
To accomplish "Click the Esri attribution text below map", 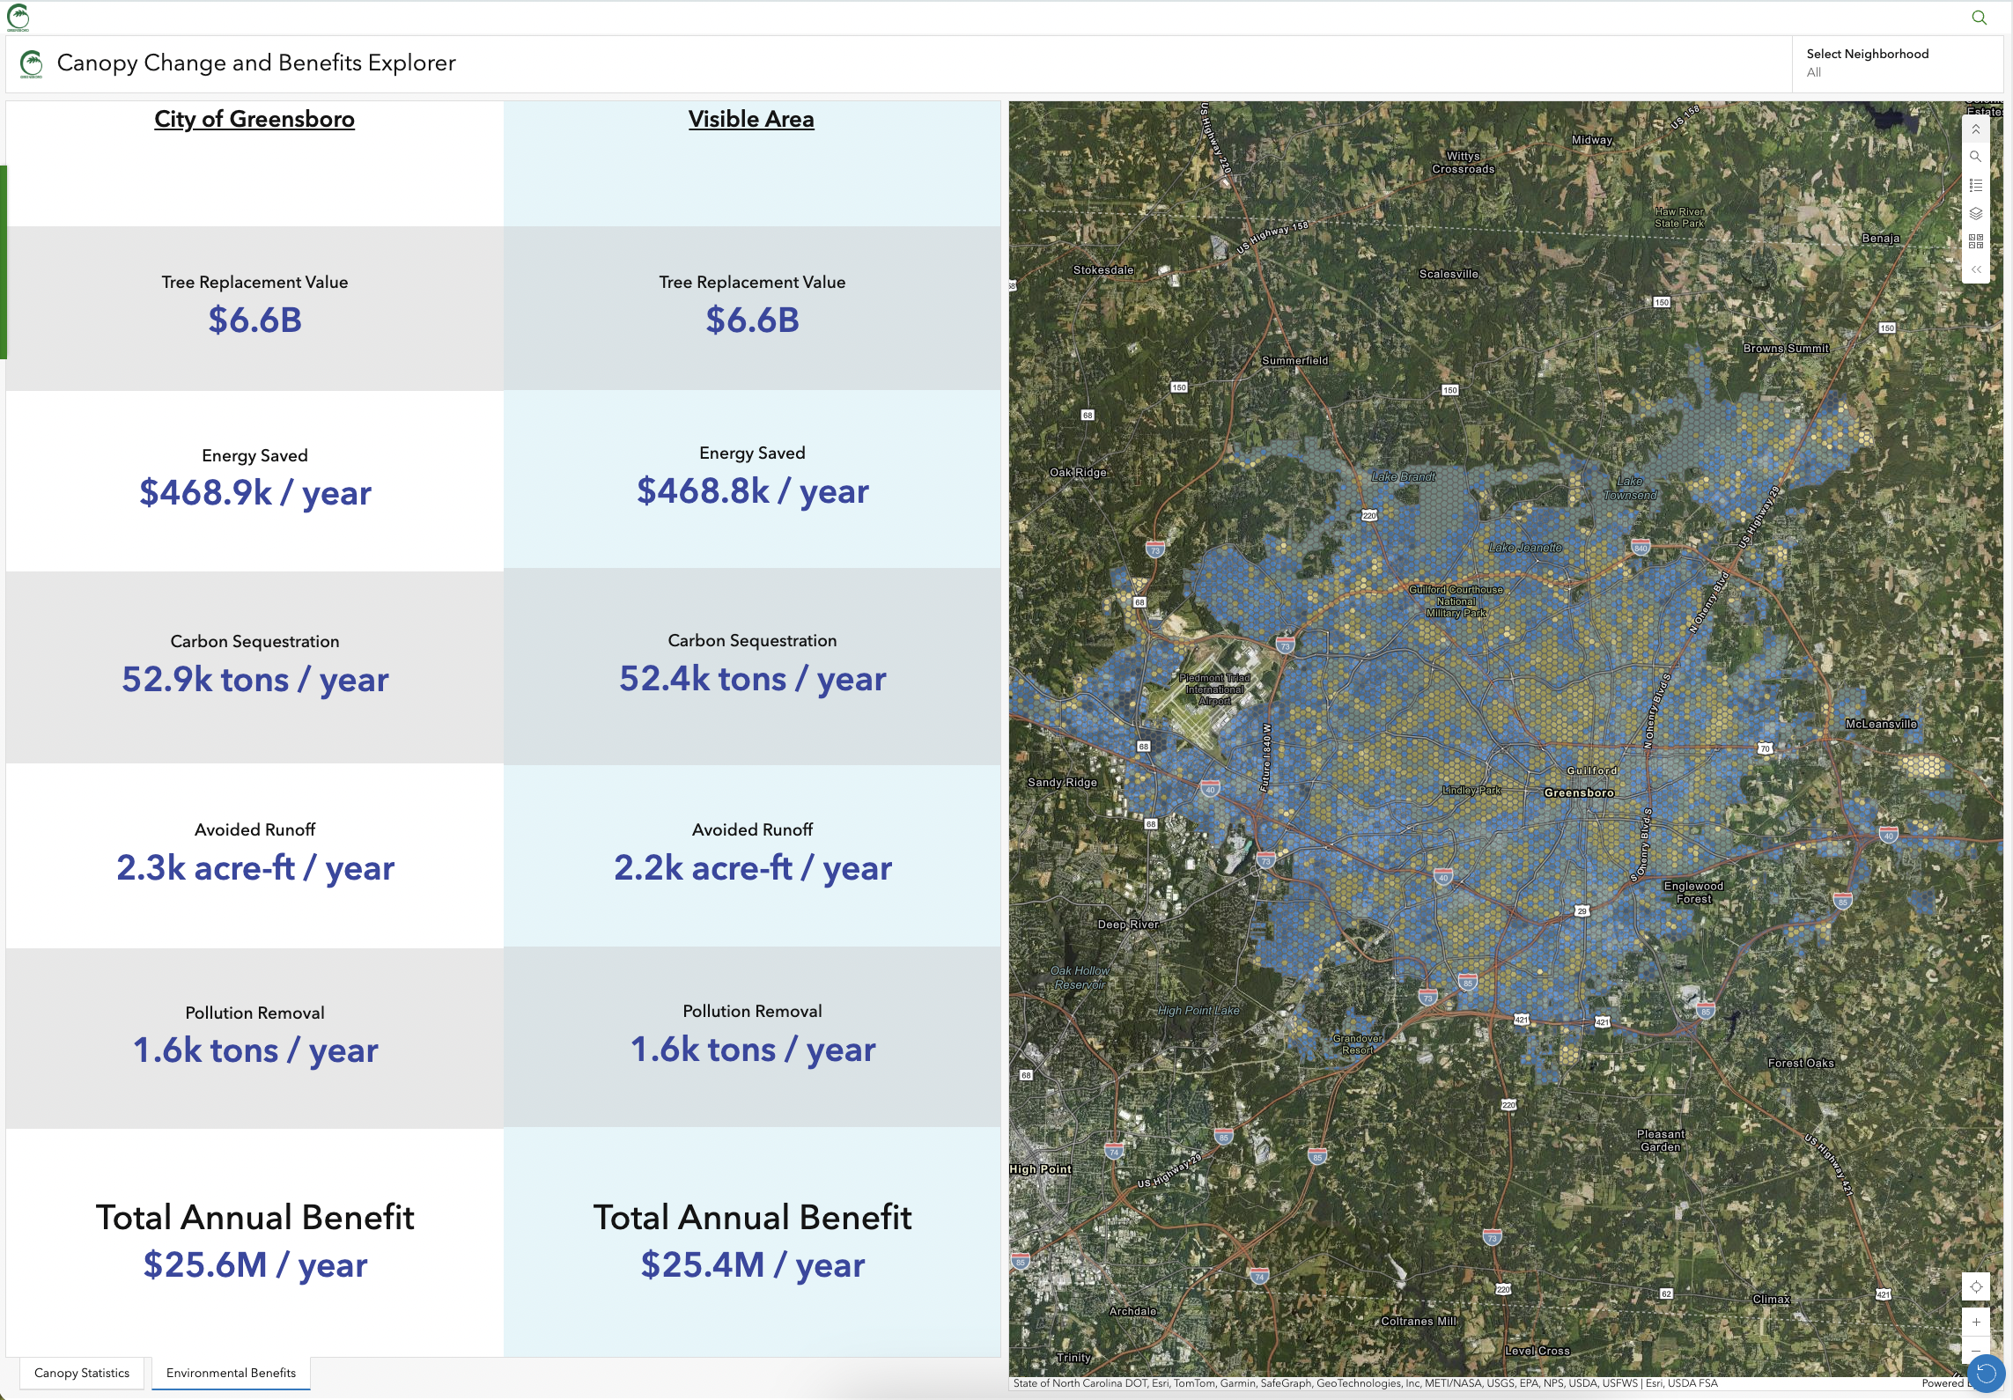I will [x=1365, y=1383].
